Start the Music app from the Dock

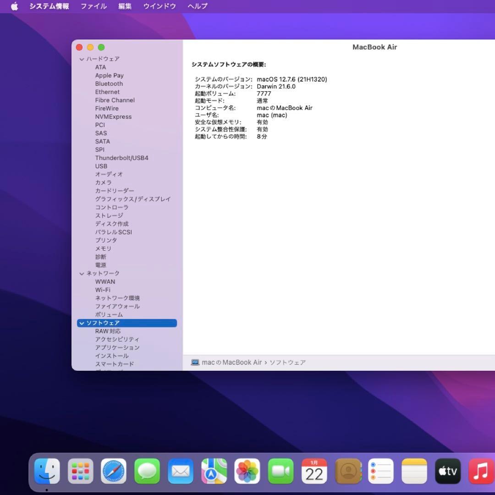pyautogui.click(x=481, y=470)
